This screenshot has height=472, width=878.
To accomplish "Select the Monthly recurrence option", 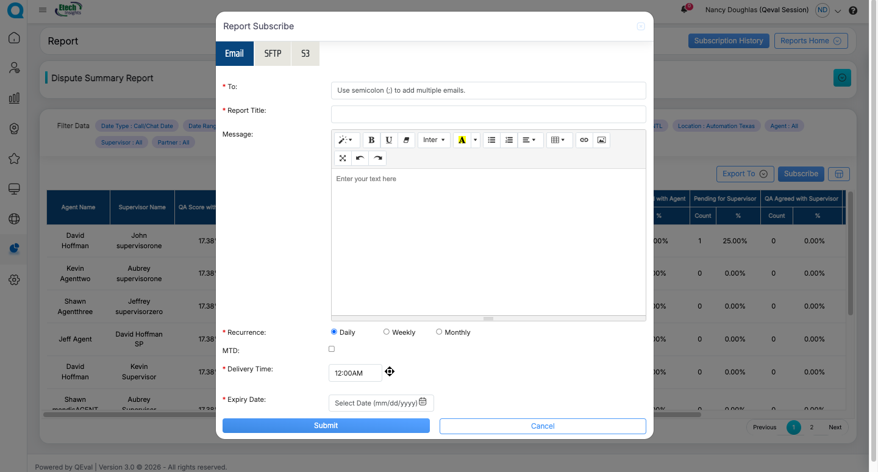I will 439,332.
